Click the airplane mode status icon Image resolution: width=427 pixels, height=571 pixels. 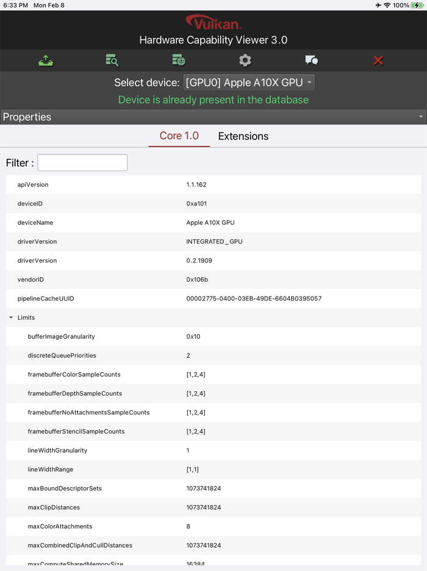point(378,5)
